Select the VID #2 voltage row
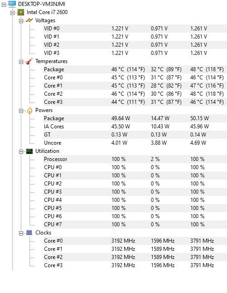The height and width of the screenshot is (293, 227). [x=135, y=45]
